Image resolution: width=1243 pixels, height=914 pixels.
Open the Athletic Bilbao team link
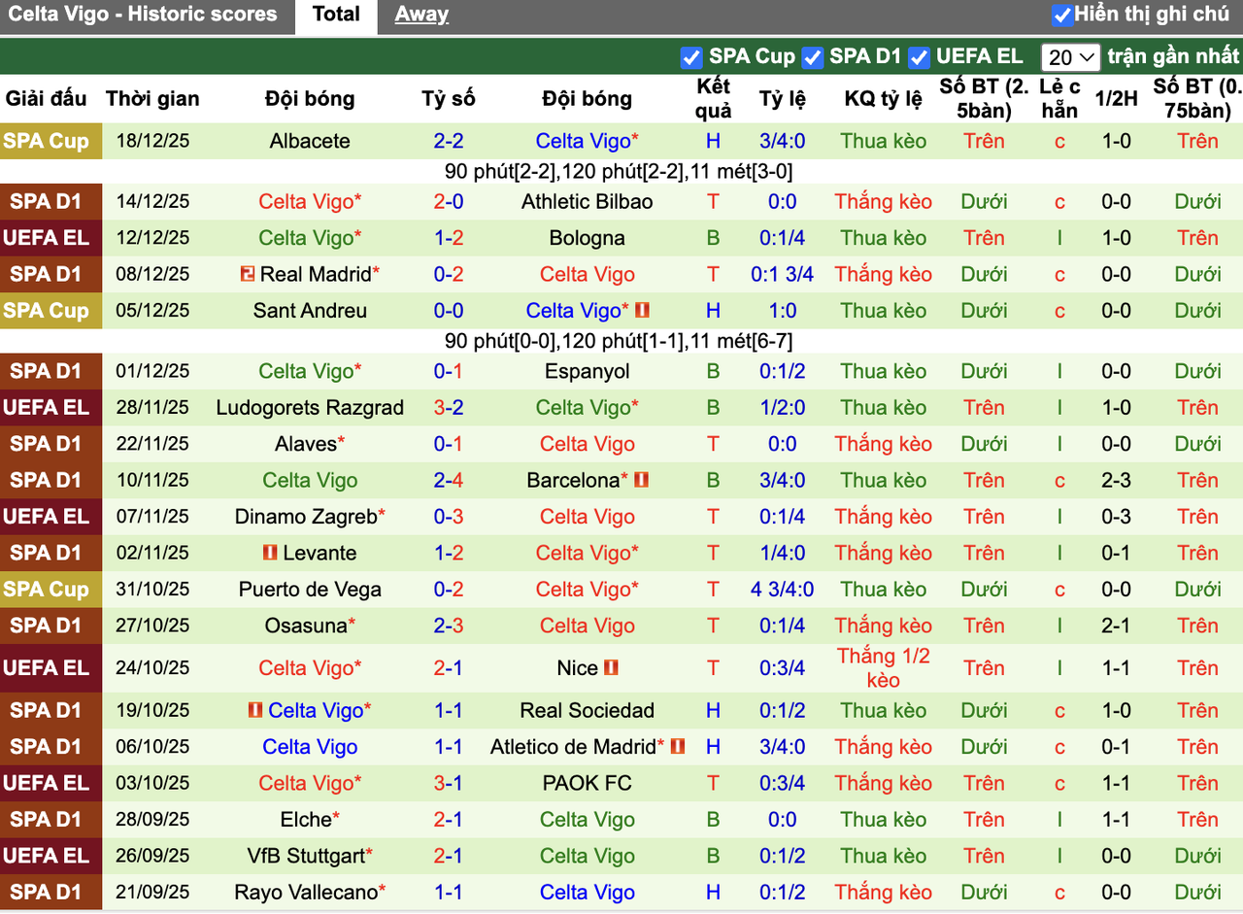tap(587, 202)
